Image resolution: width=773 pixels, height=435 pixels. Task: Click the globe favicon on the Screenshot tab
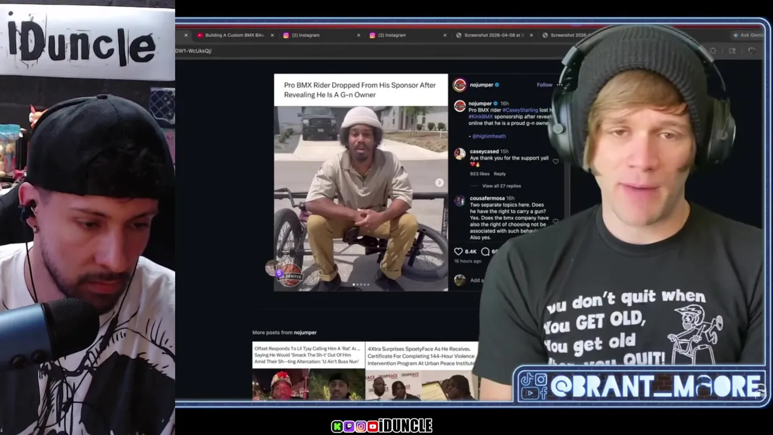[x=459, y=35]
